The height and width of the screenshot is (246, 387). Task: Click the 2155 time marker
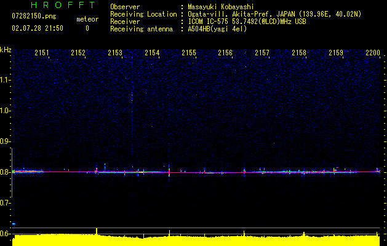(189, 53)
